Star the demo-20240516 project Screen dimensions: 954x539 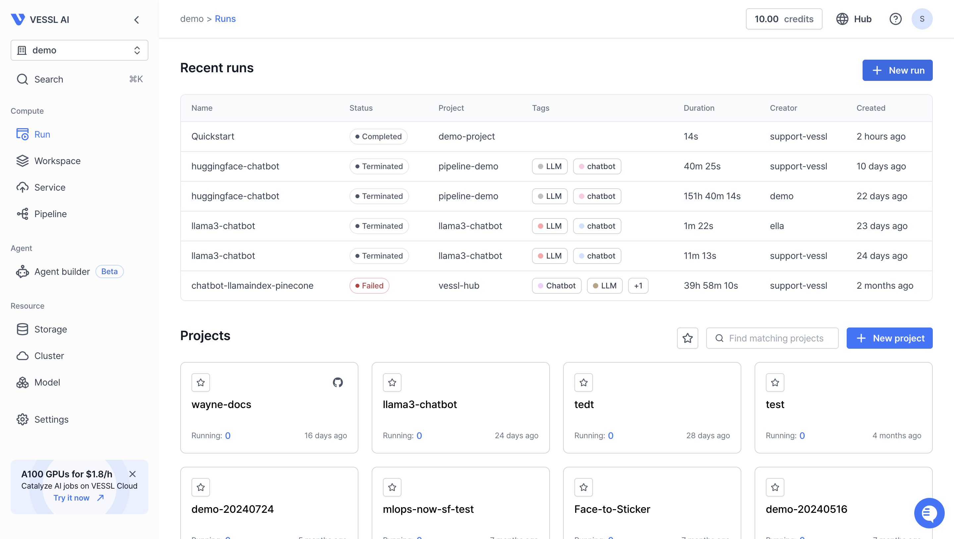[775, 487]
